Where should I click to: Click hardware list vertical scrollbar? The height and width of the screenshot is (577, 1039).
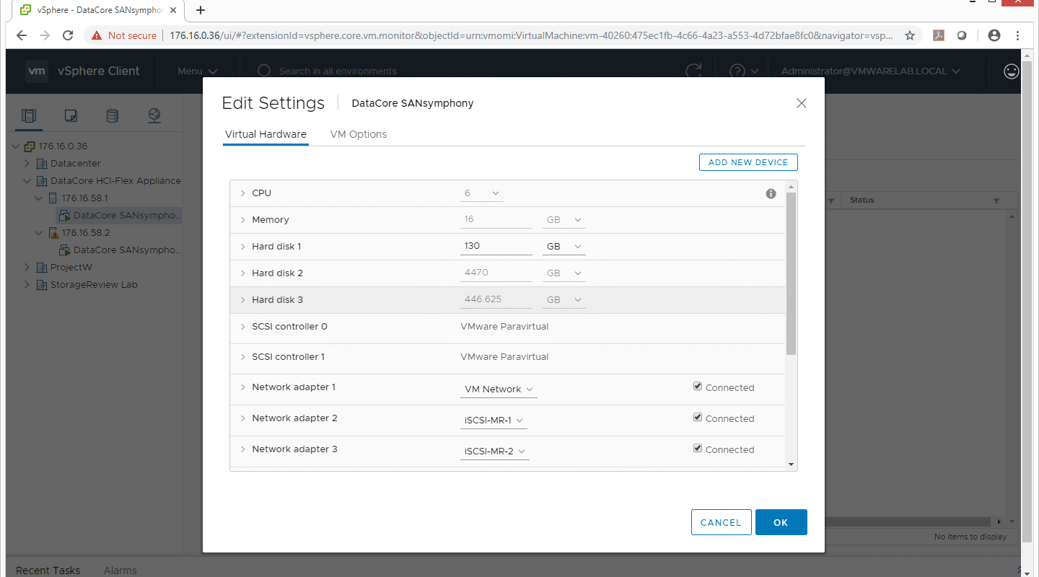(x=792, y=274)
